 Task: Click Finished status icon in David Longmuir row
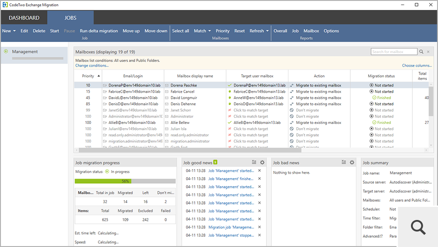pos(374,98)
